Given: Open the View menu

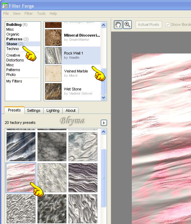Looking at the screenshot, I should [17, 13].
